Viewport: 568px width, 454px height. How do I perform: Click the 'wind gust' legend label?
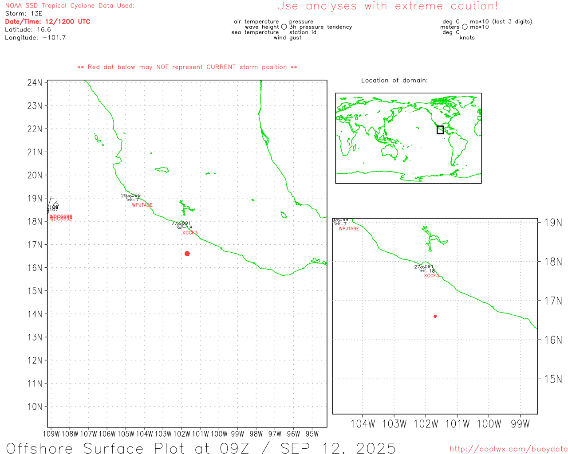(x=288, y=38)
